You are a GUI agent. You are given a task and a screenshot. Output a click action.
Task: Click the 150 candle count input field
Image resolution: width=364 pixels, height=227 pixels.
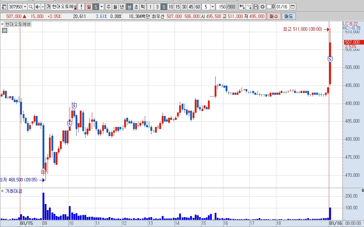coord(221,7)
